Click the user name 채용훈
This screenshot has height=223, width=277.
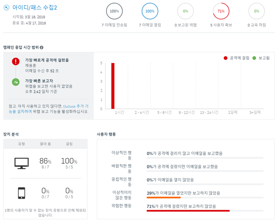30,66
